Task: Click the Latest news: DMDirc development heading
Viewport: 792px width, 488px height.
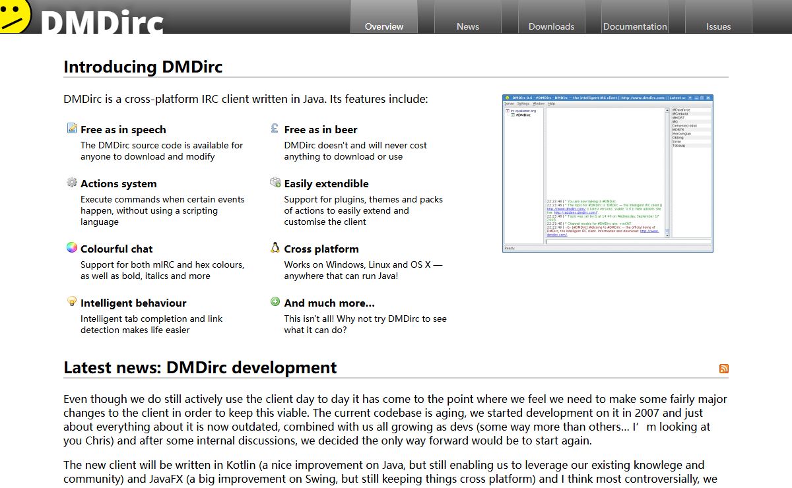Action: pos(200,367)
